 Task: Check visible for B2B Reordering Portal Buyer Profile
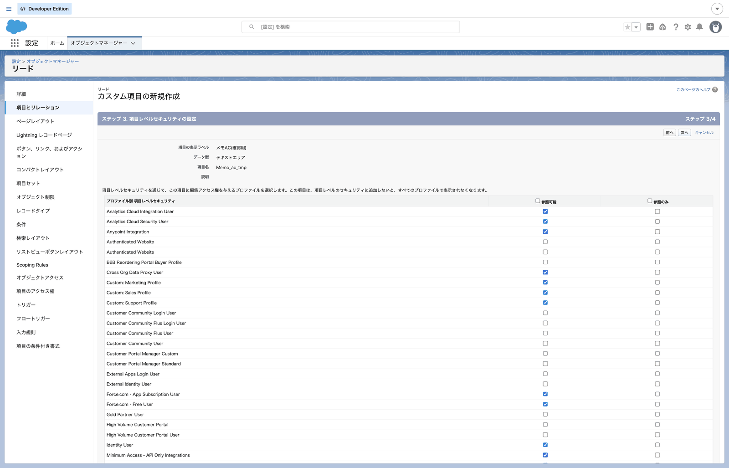click(545, 262)
